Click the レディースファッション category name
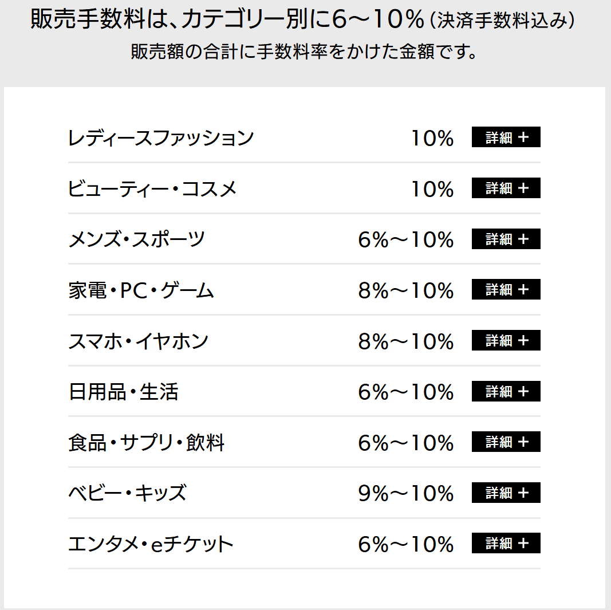 tap(160, 138)
